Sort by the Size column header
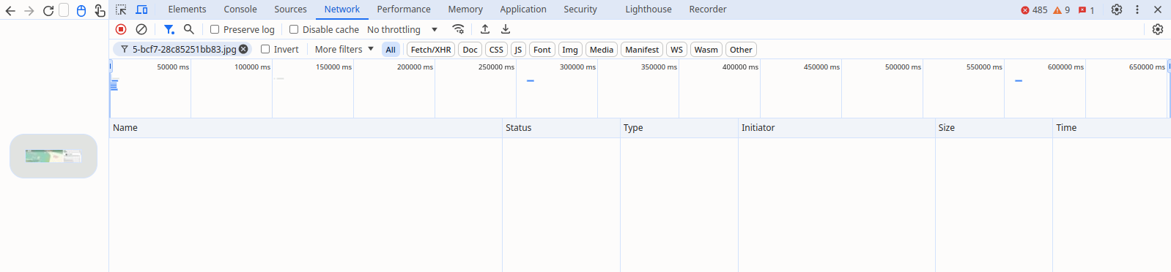The width and height of the screenshot is (1171, 272). (x=994, y=128)
